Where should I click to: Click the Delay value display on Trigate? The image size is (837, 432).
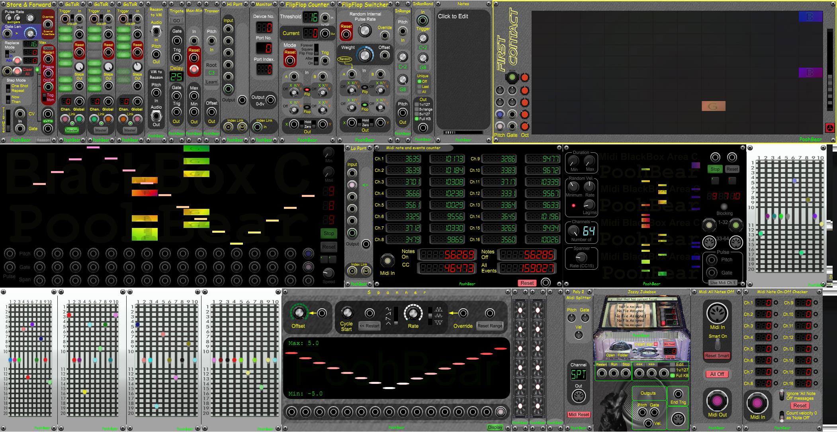pyautogui.click(x=176, y=77)
